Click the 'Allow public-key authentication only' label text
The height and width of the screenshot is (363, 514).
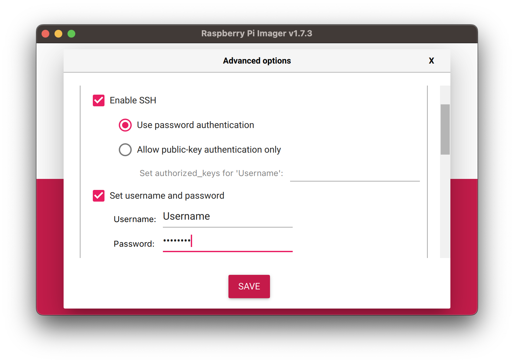pos(209,150)
